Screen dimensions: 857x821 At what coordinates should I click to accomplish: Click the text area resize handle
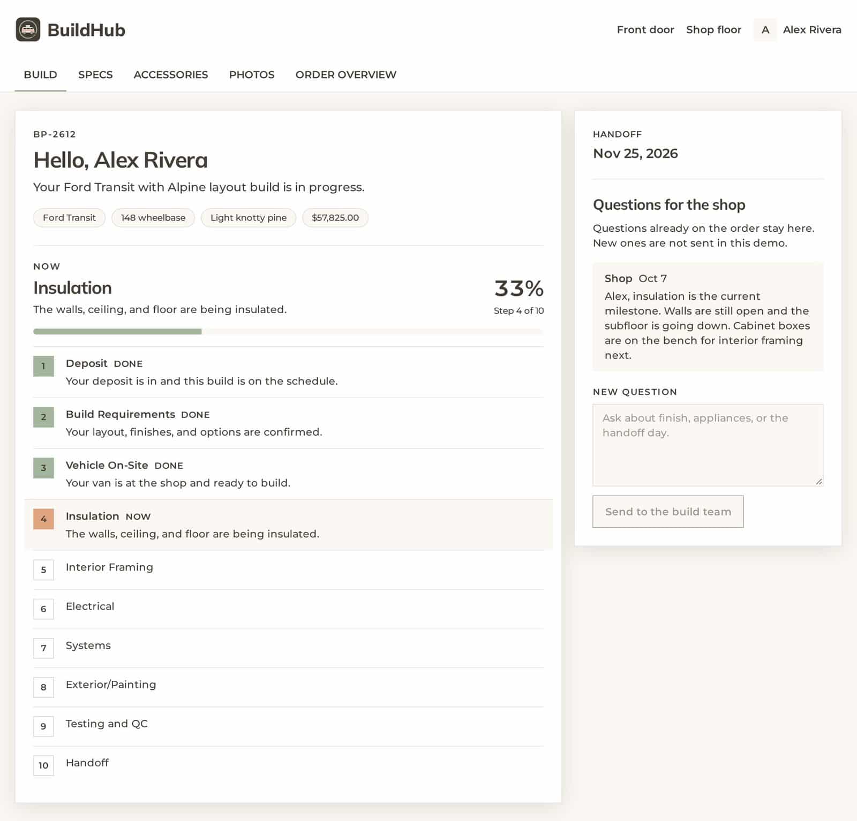(818, 481)
